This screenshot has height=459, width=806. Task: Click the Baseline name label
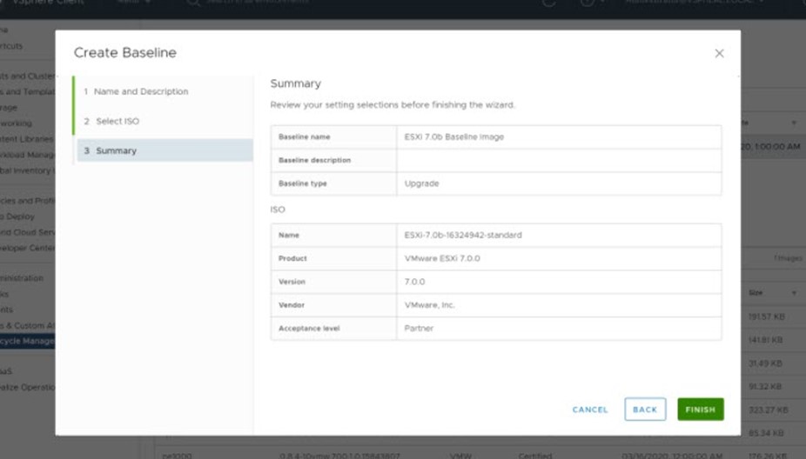tap(305, 137)
